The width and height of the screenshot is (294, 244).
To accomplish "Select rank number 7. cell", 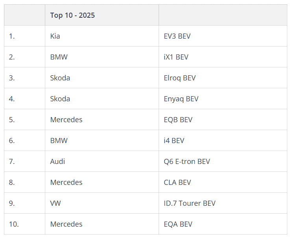I will tap(12, 162).
